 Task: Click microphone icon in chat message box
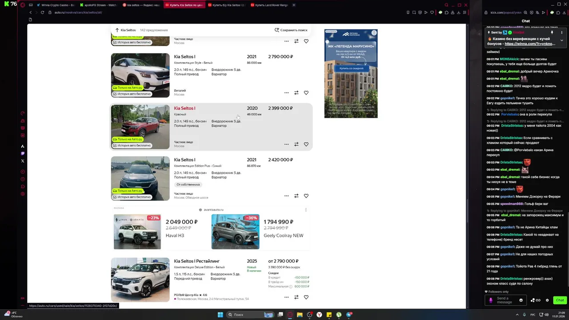pos(491,300)
